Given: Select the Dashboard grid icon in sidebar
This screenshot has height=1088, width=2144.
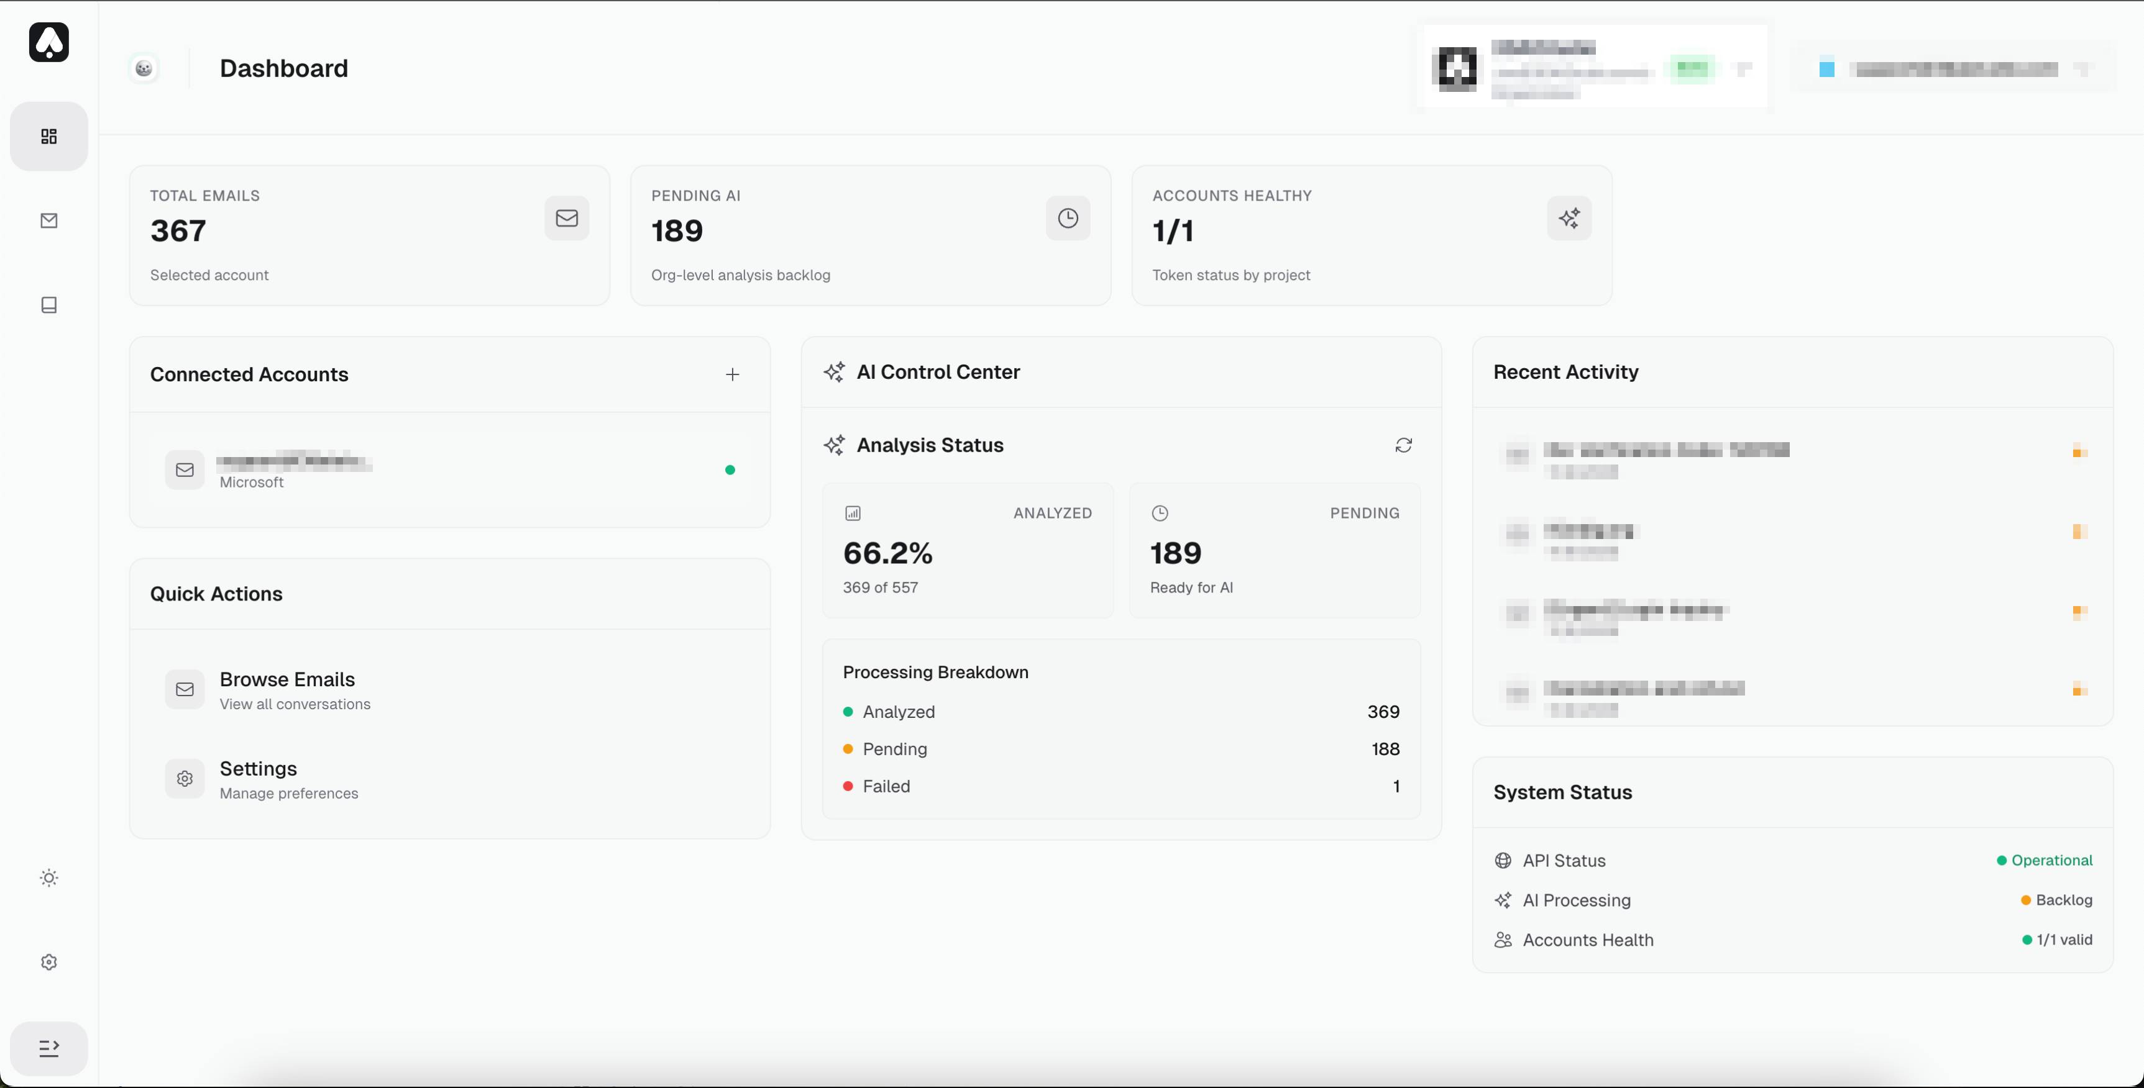Looking at the screenshot, I should 48,135.
